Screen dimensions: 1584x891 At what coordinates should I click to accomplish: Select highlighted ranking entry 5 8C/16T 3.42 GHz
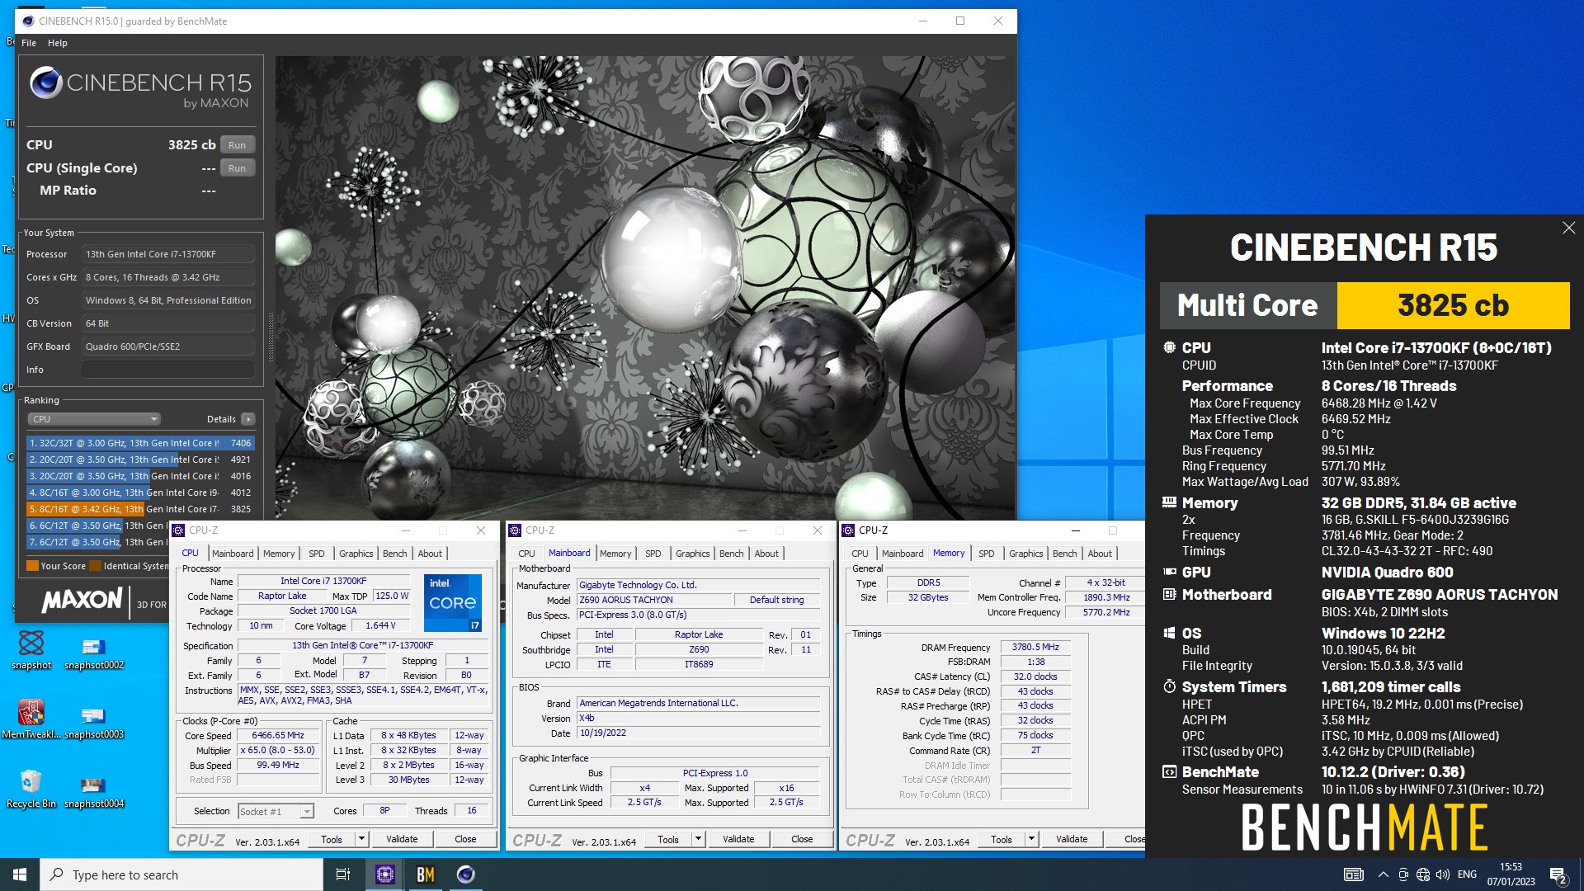click(140, 509)
